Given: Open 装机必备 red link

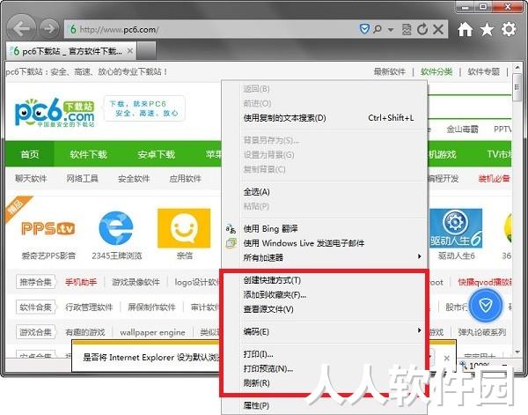Looking at the screenshot, I should pyautogui.click(x=494, y=178).
